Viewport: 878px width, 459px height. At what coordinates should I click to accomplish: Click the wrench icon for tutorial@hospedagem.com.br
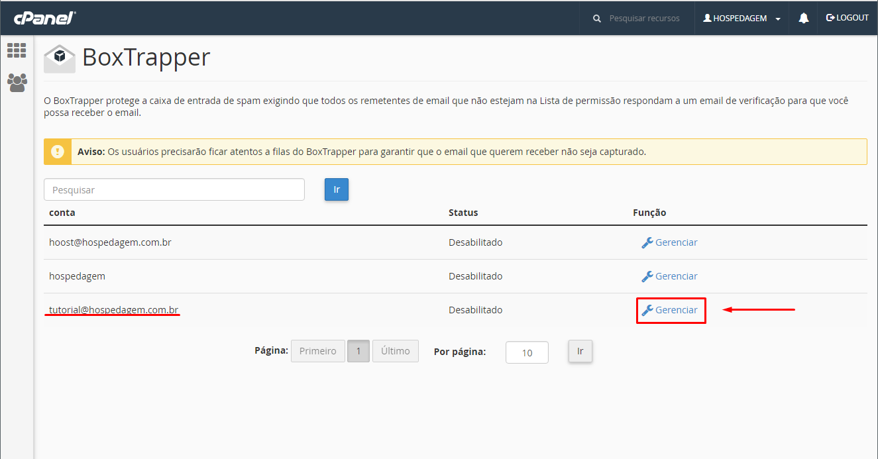(x=647, y=310)
